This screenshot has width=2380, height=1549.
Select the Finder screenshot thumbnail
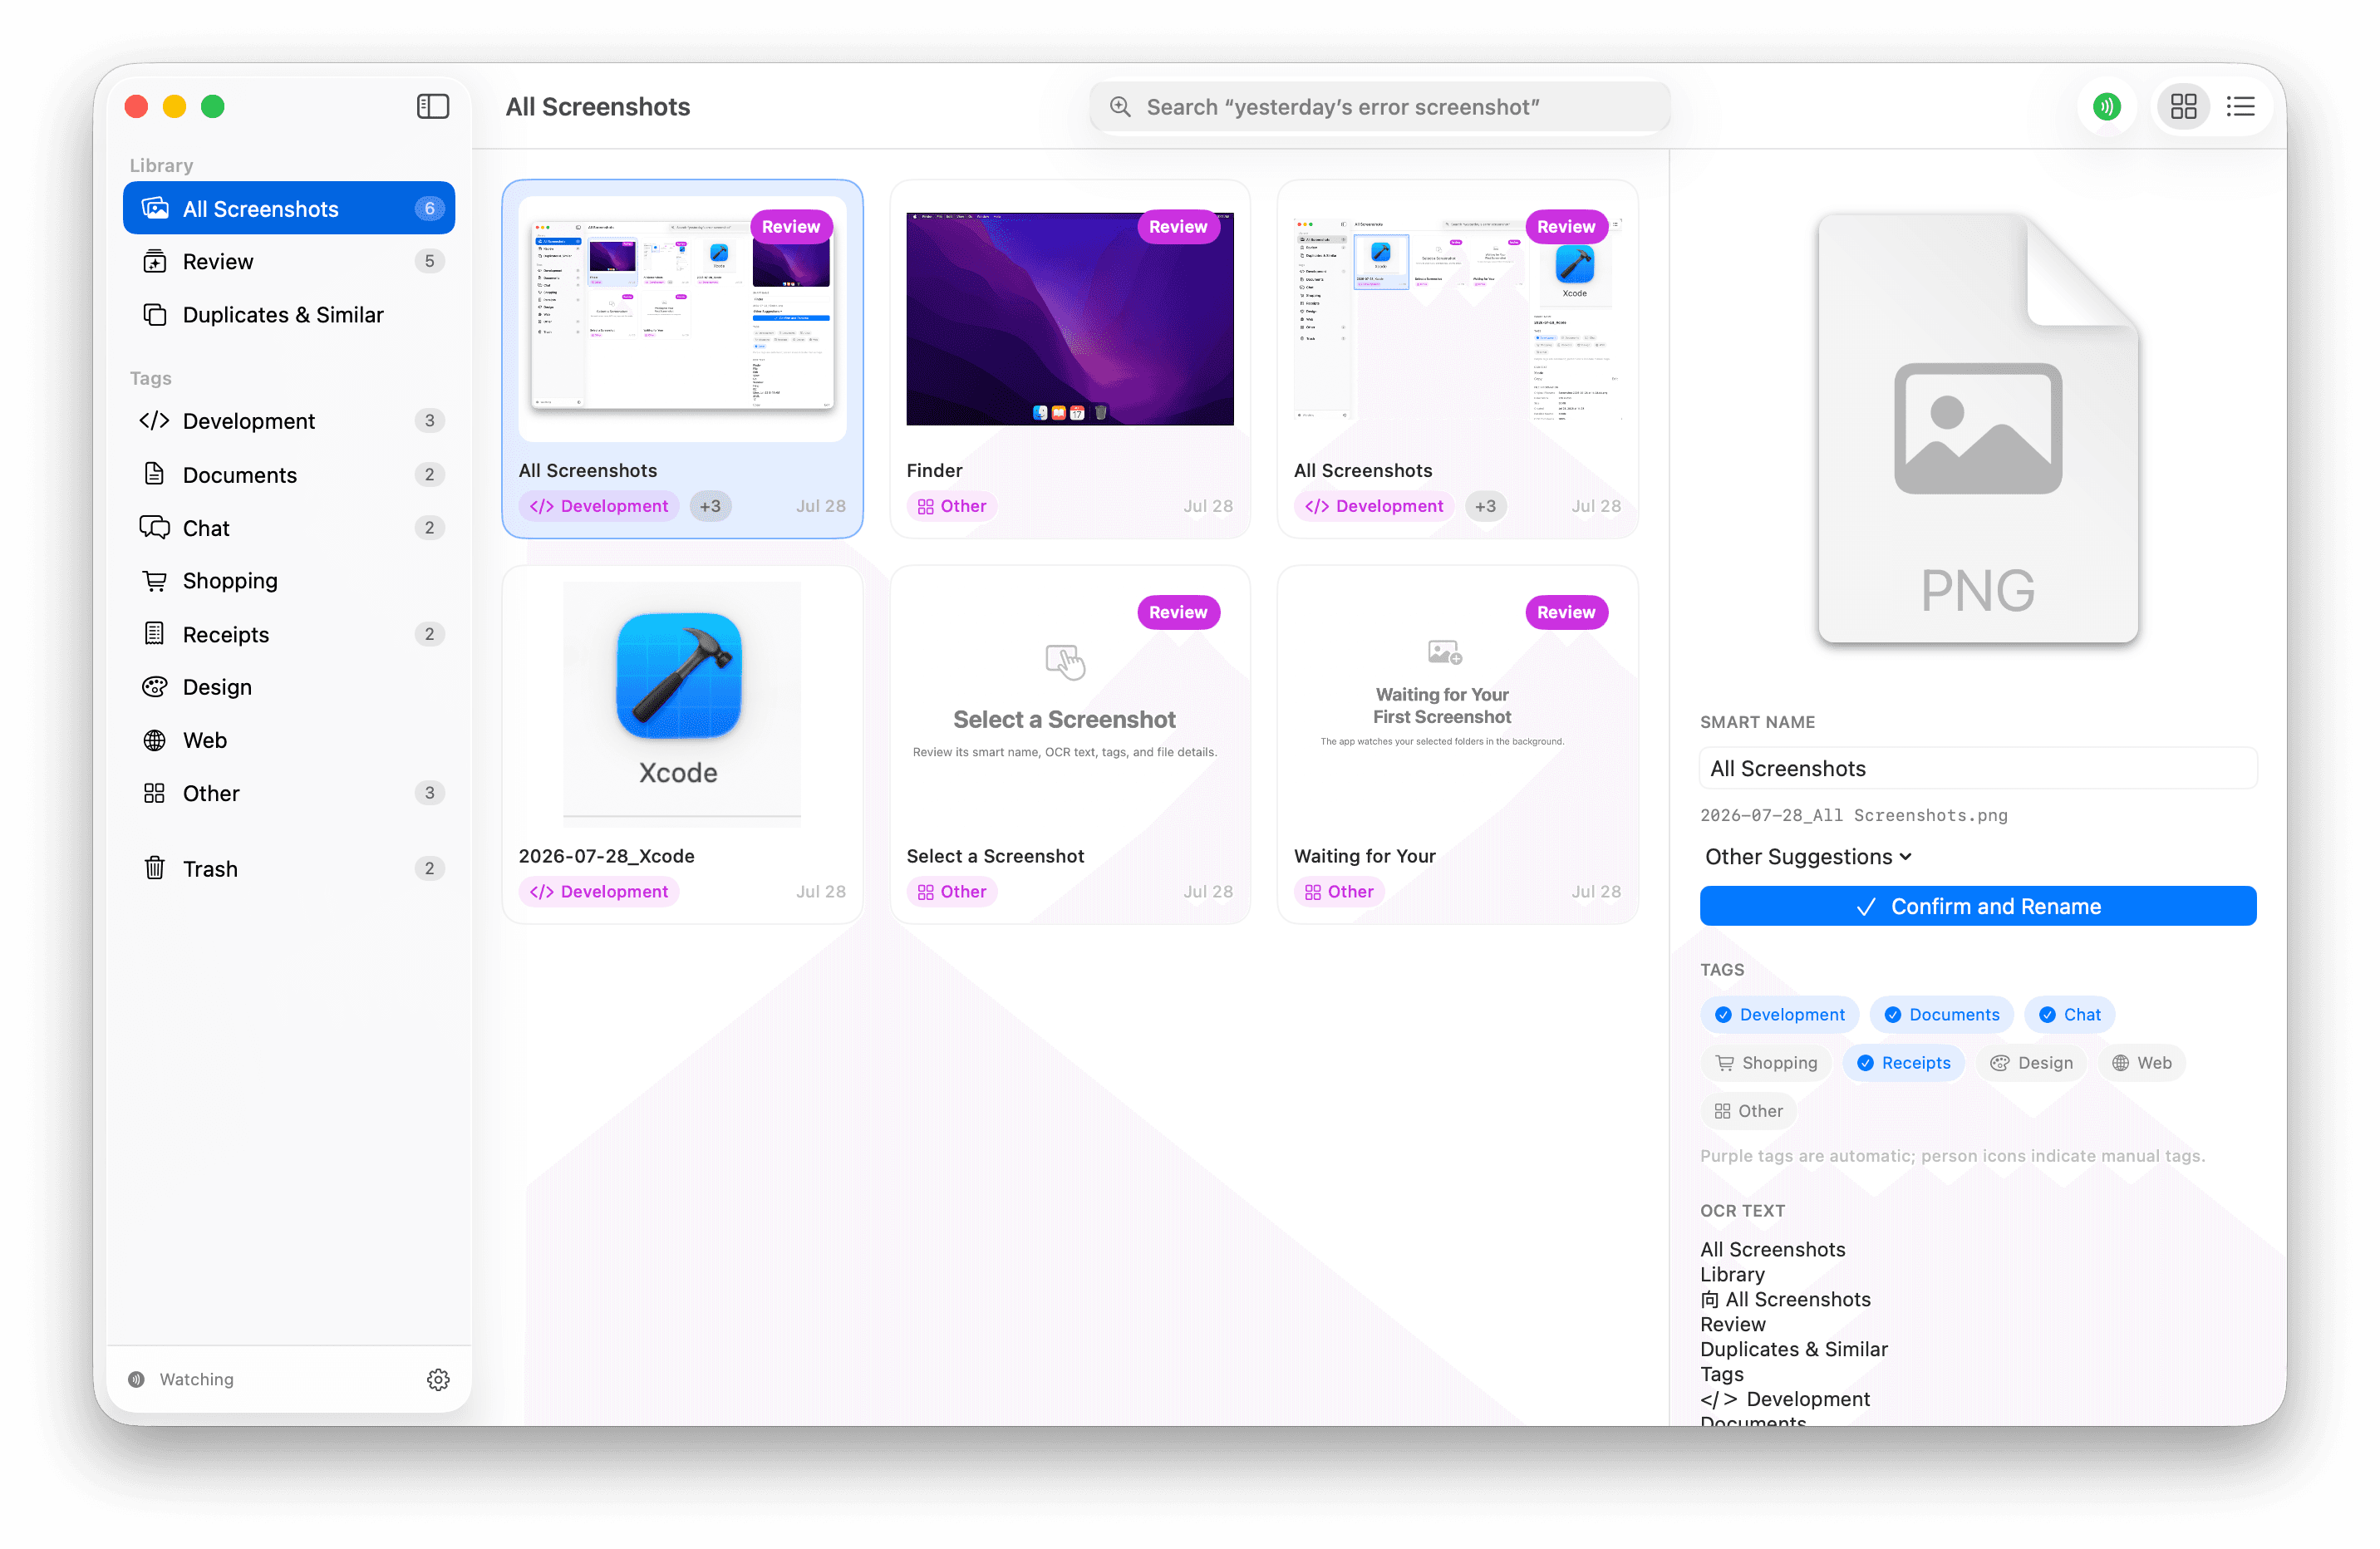click(1069, 318)
